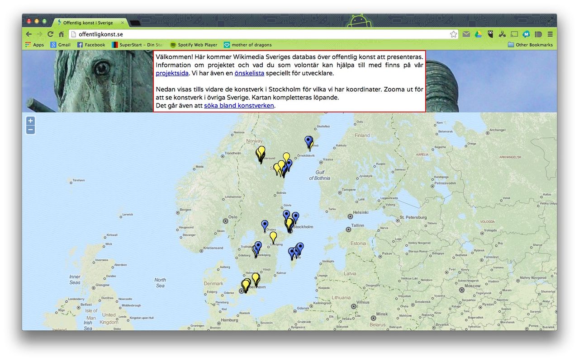Click the North Sea label
This screenshot has height=361, width=579.
pos(160,282)
